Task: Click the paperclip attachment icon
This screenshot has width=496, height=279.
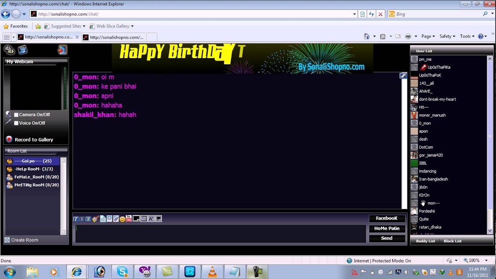Action: point(116,219)
